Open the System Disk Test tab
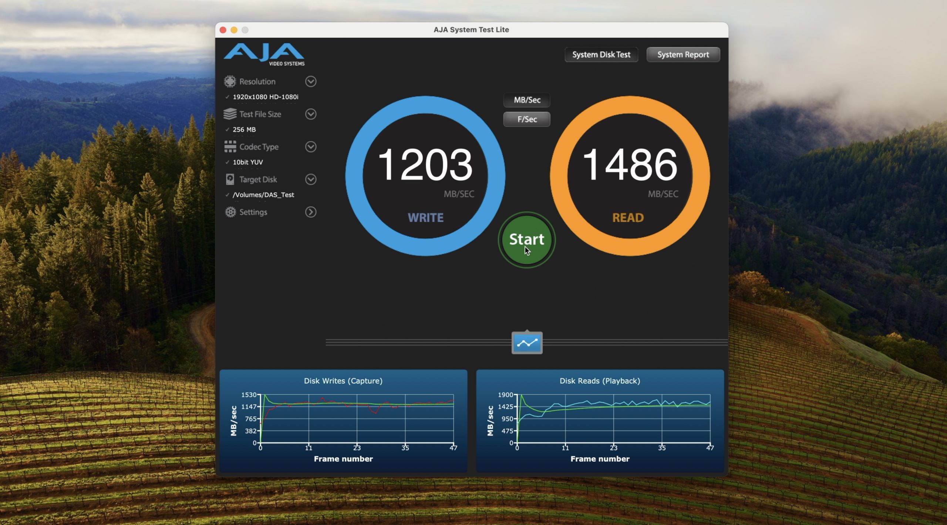The height and width of the screenshot is (525, 947). pyautogui.click(x=601, y=55)
